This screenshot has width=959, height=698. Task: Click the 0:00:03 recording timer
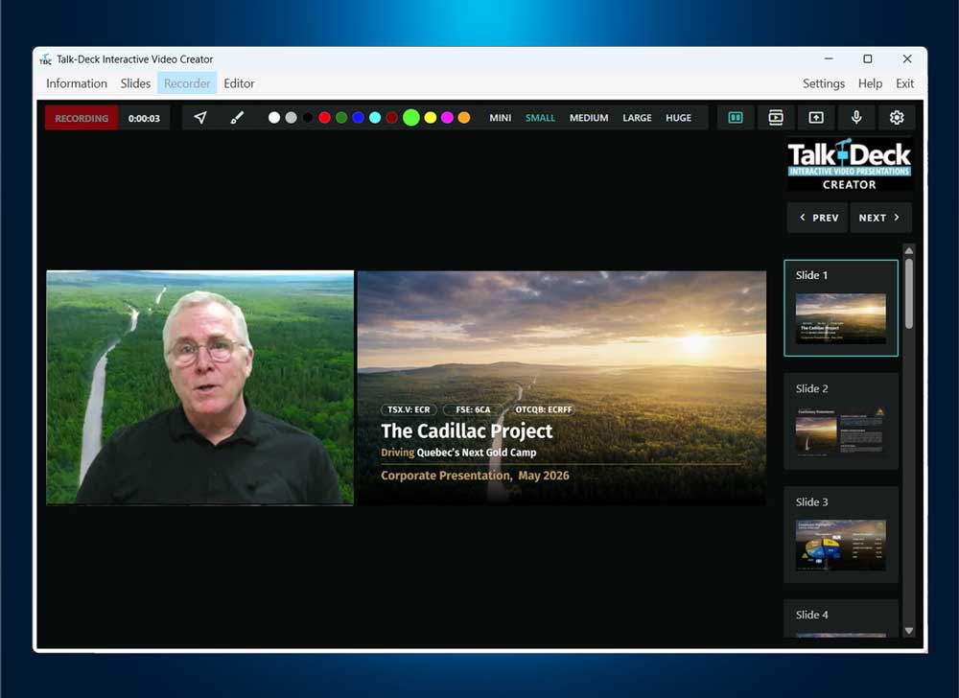[144, 118]
